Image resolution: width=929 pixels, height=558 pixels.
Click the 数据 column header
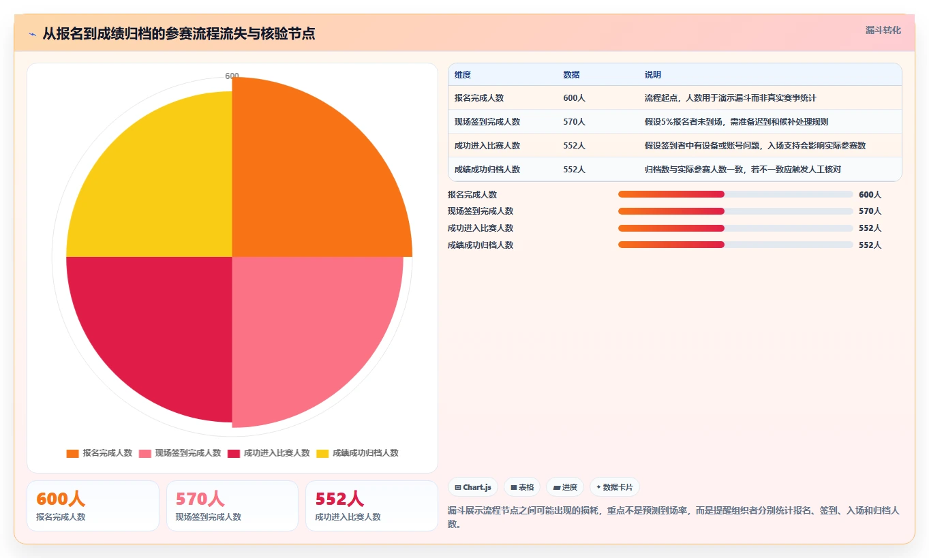coord(571,75)
